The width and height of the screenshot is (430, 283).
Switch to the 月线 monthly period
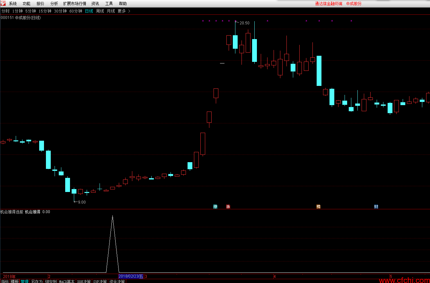point(111,11)
